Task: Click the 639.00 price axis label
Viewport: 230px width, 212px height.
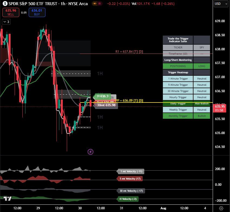Action: click(220, 21)
